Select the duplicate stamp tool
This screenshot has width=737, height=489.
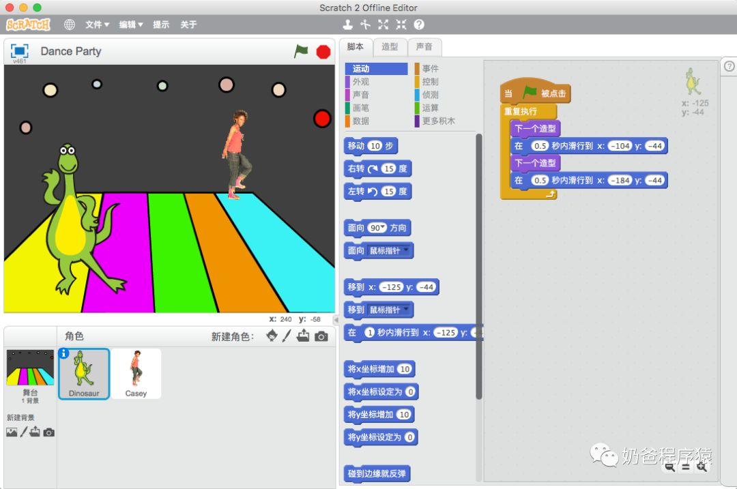click(348, 25)
